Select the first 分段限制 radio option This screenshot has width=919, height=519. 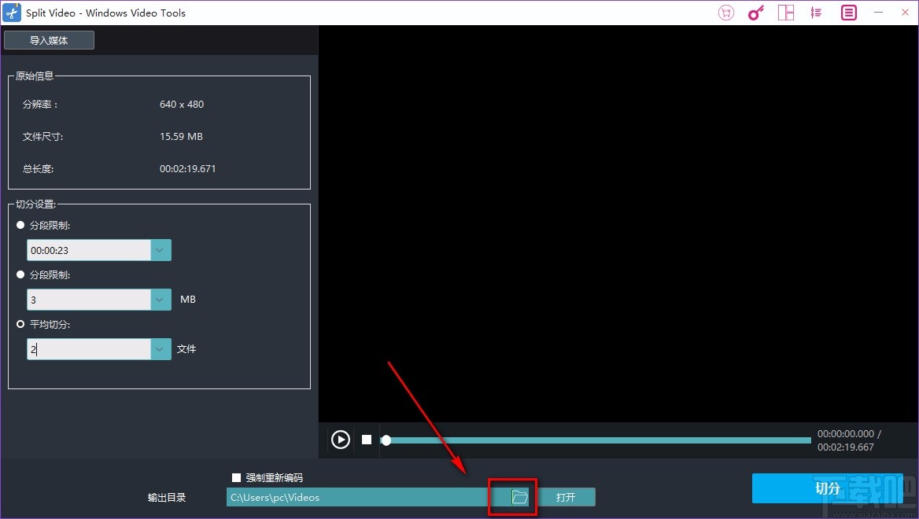tap(21, 225)
